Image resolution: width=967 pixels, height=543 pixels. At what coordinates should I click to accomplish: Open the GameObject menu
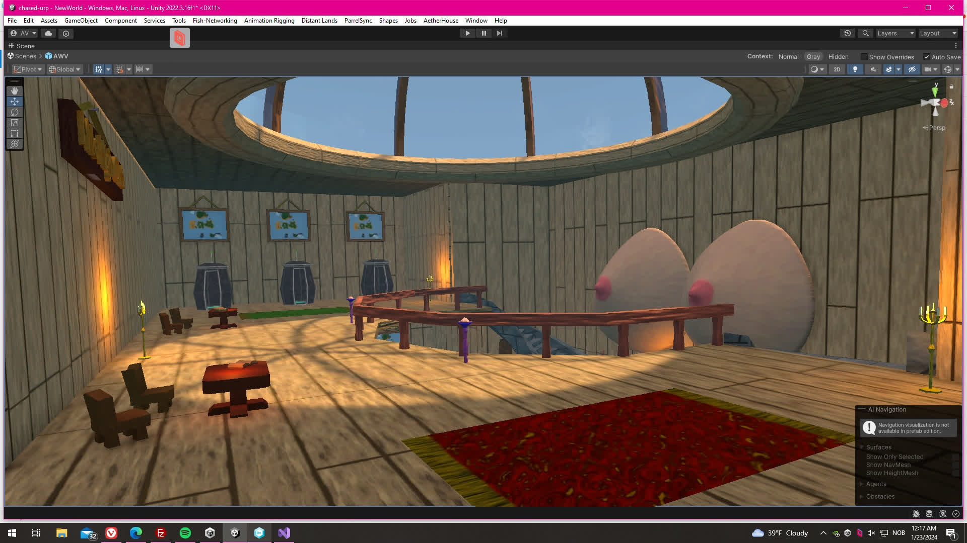coord(81,21)
